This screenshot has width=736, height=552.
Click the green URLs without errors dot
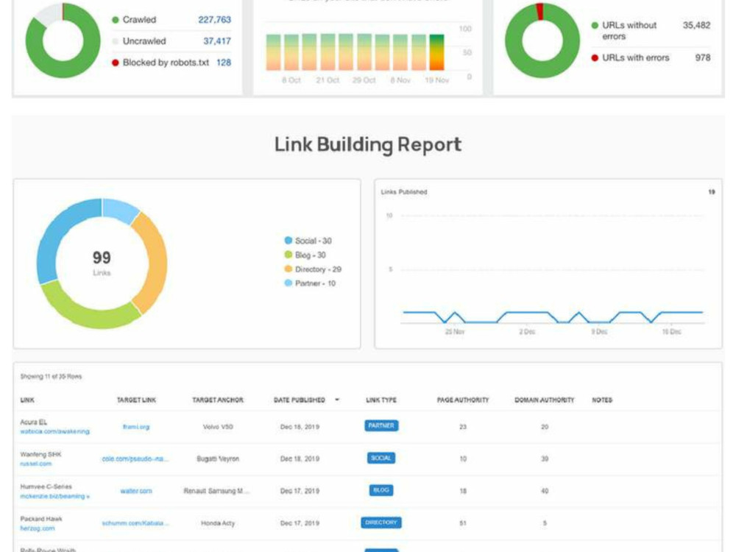pos(595,25)
